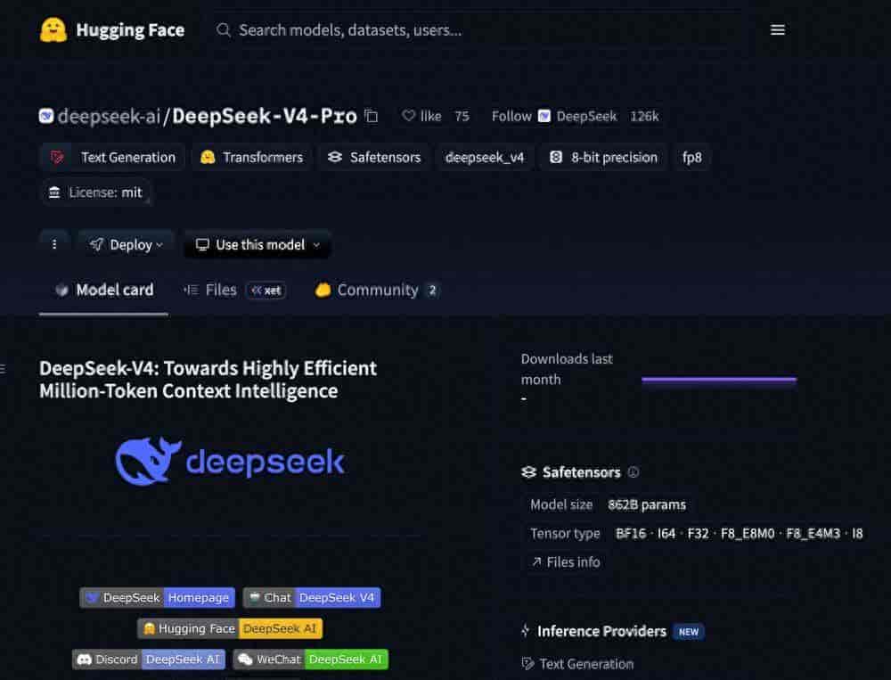Open the Files info link
891x680 pixels.
566,562
